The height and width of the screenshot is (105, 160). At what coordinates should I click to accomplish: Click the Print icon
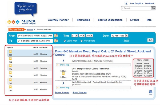pyautogui.click(x=151, y=92)
